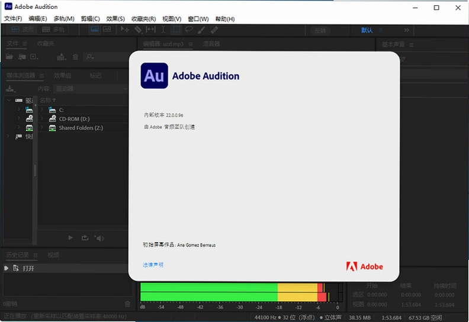Click the Import File icon
Screen dimensions: 469x322
(22, 56)
